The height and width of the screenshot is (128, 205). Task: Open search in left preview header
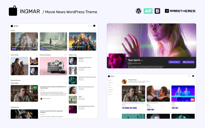(89, 26)
